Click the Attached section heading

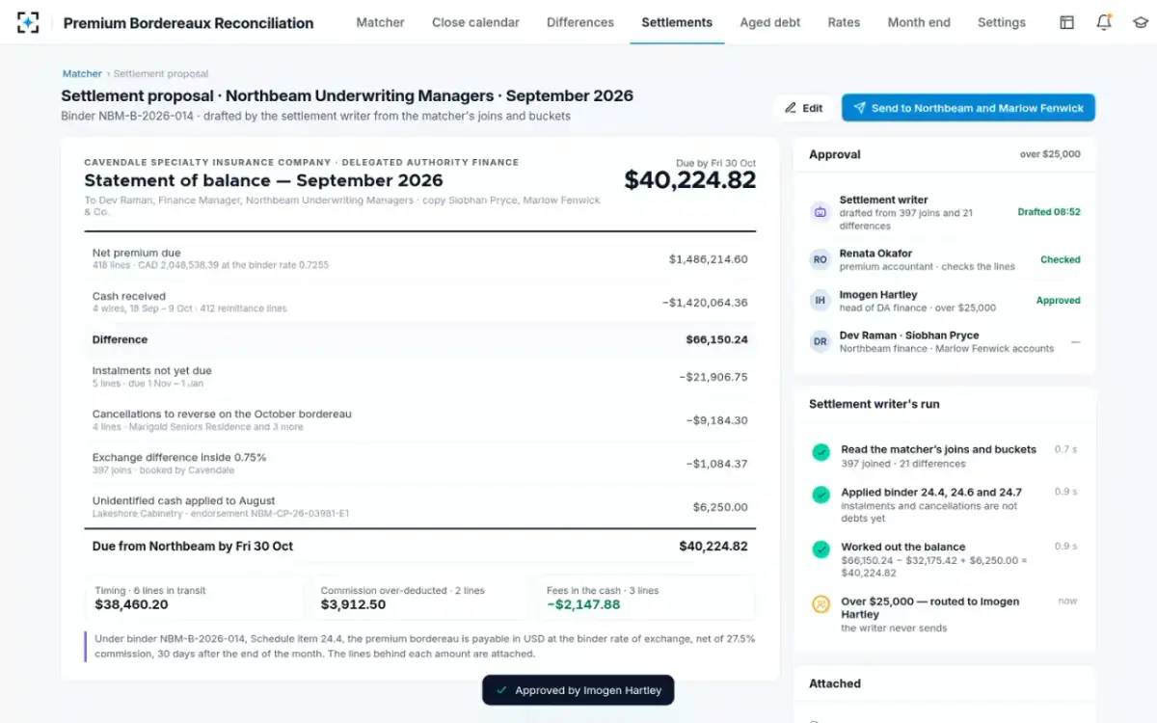tap(835, 683)
